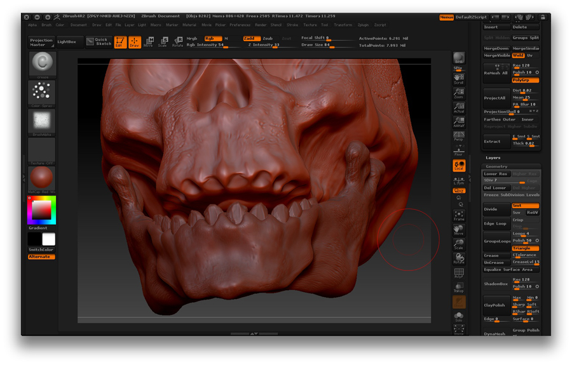The width and height of the screenshot is (572, 365).
Task: Select the Scale tool in top shelf
Action: coord(163,42)
